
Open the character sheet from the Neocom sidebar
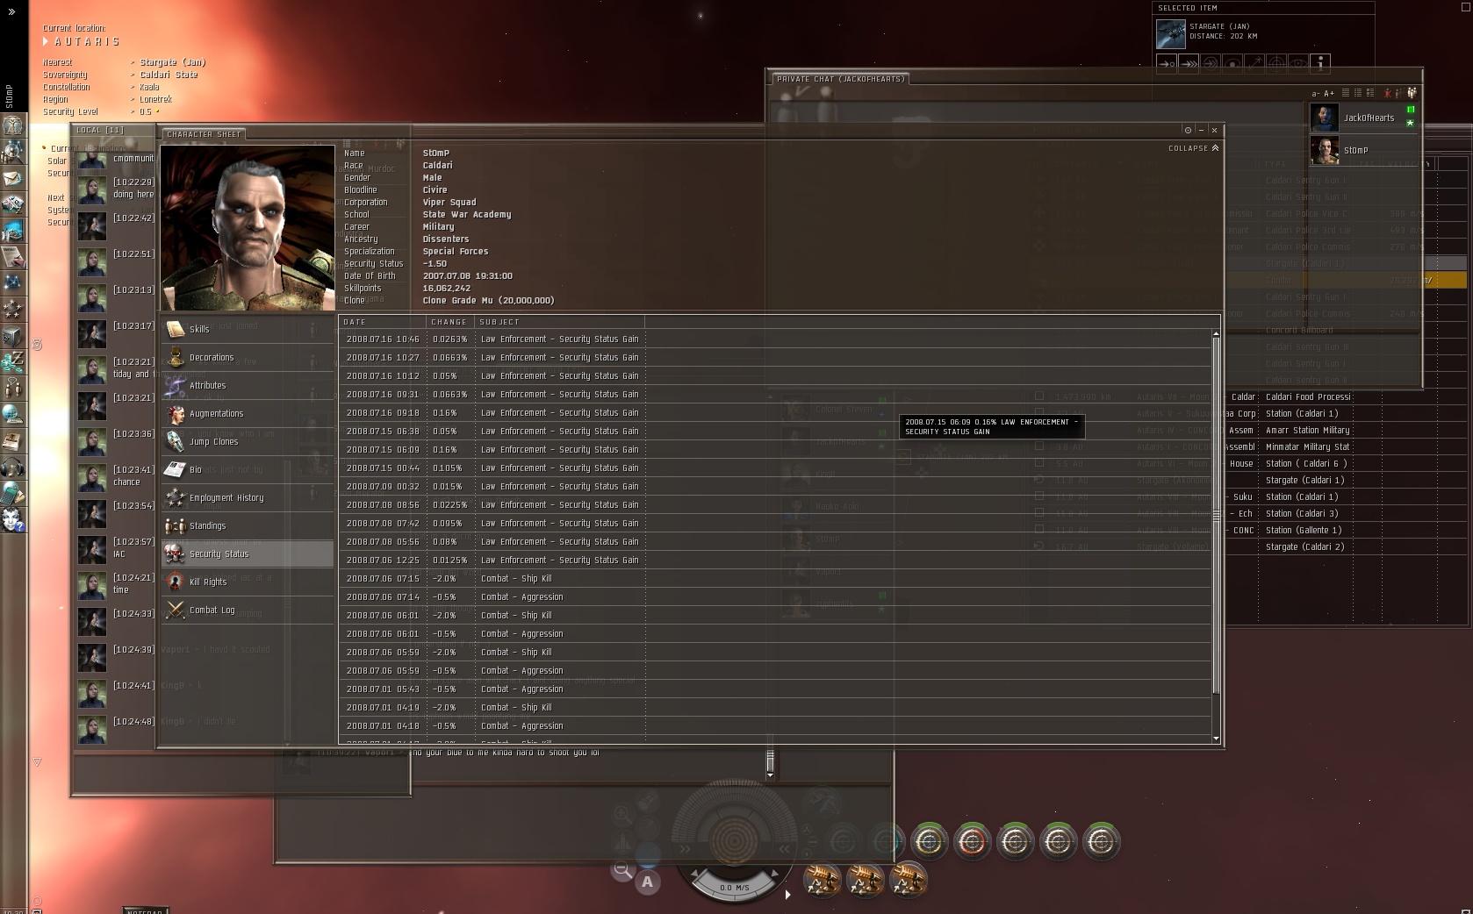[x=13, y=125]
